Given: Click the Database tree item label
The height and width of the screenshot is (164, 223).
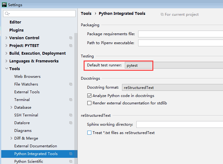Looking at the screenshot, I should point(23,107).
